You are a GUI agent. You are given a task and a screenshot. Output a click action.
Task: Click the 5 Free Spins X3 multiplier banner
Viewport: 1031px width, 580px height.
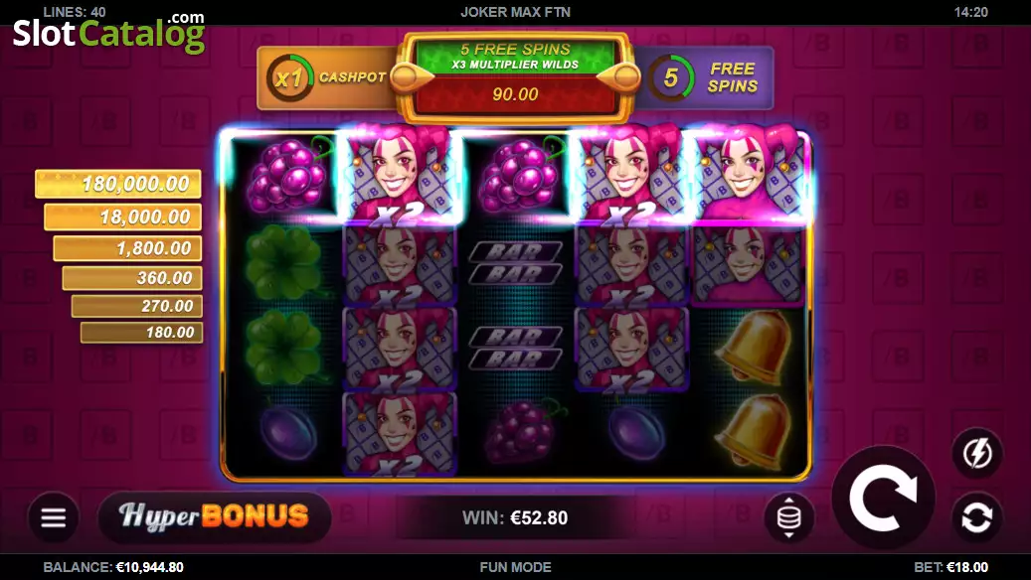point(515,57)
